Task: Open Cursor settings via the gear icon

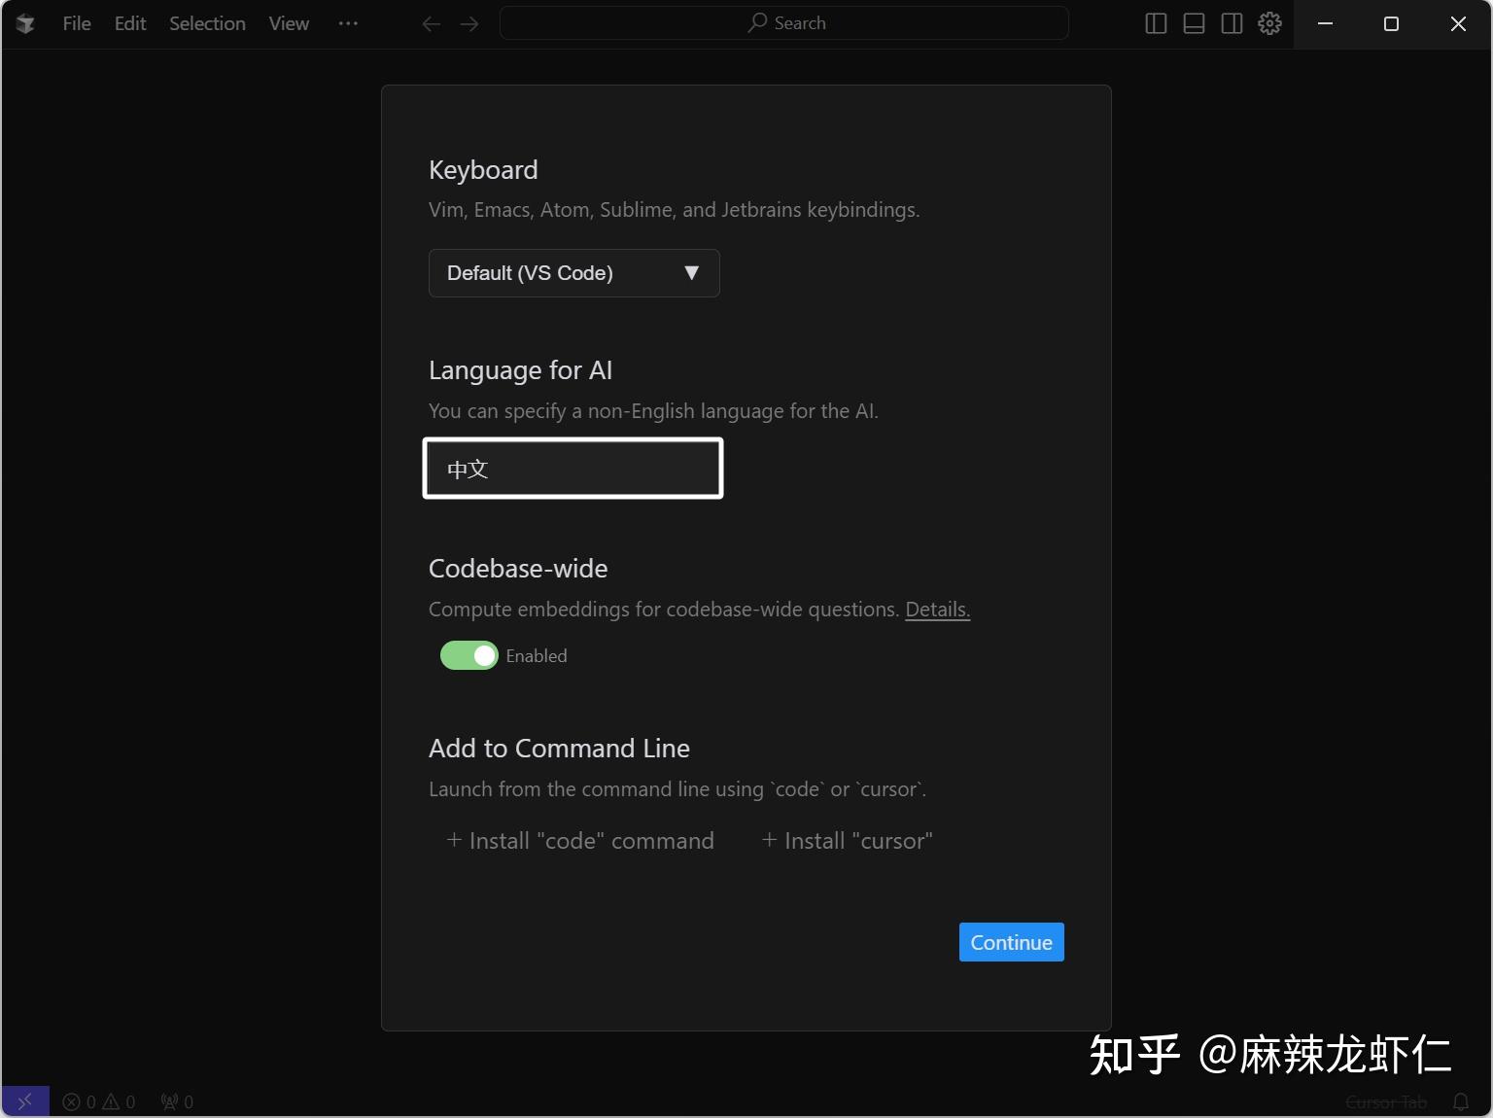Action: click(1269, 23)
